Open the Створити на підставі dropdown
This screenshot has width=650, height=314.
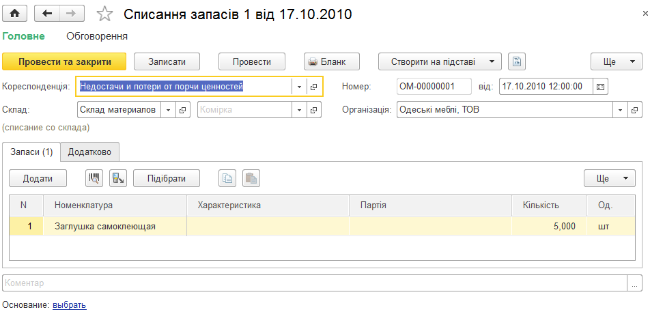440,61
